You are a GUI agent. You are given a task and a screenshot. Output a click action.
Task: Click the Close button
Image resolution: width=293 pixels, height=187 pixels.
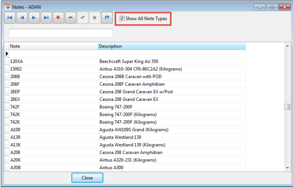pyautogui.click(x=87, y=178)
